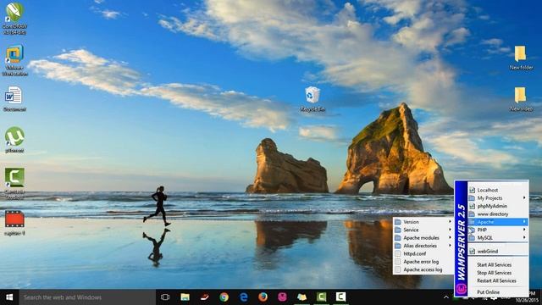Select the highlighted Apache menu entry
The height and width of the screenshot is (305, 542).
[498, 222]
